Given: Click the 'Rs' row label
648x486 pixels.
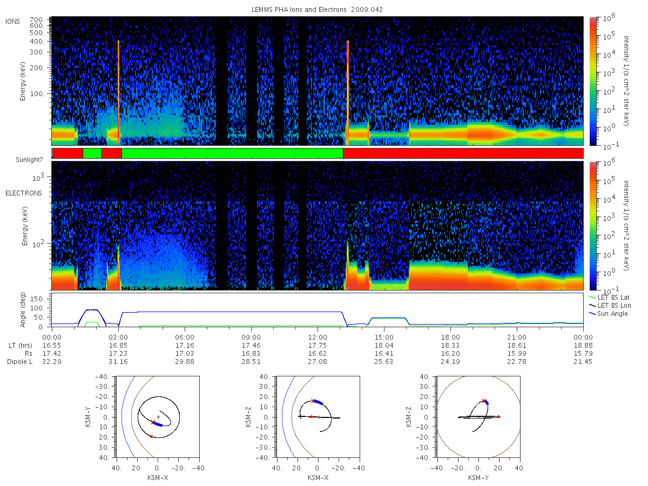Looking at the screenshot, I should pos(28,353).
